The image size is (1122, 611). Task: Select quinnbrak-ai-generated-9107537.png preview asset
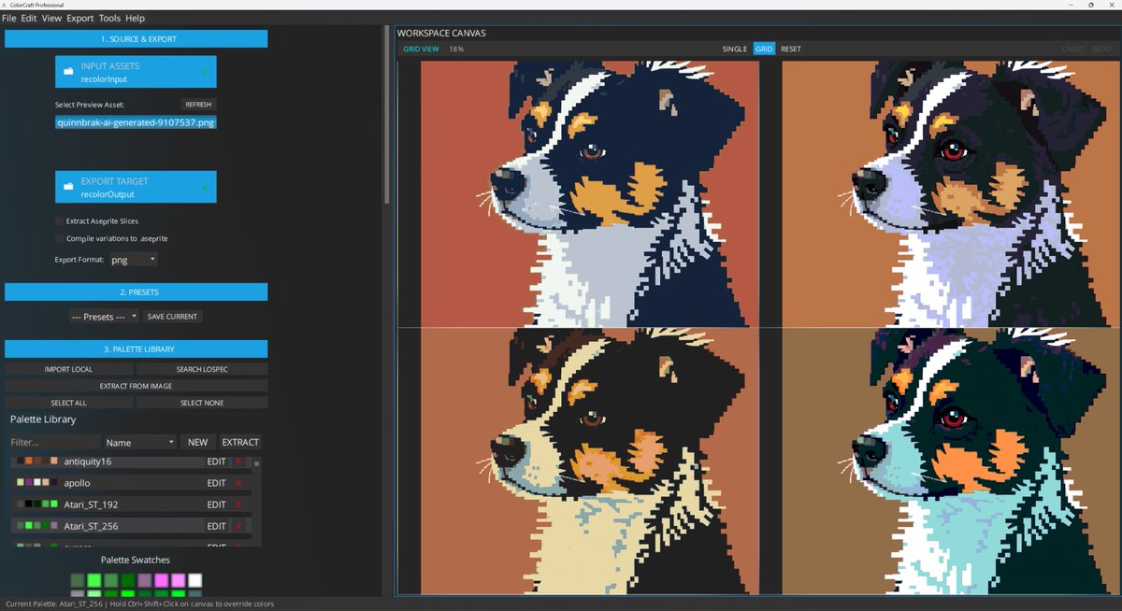click(137, 121)
